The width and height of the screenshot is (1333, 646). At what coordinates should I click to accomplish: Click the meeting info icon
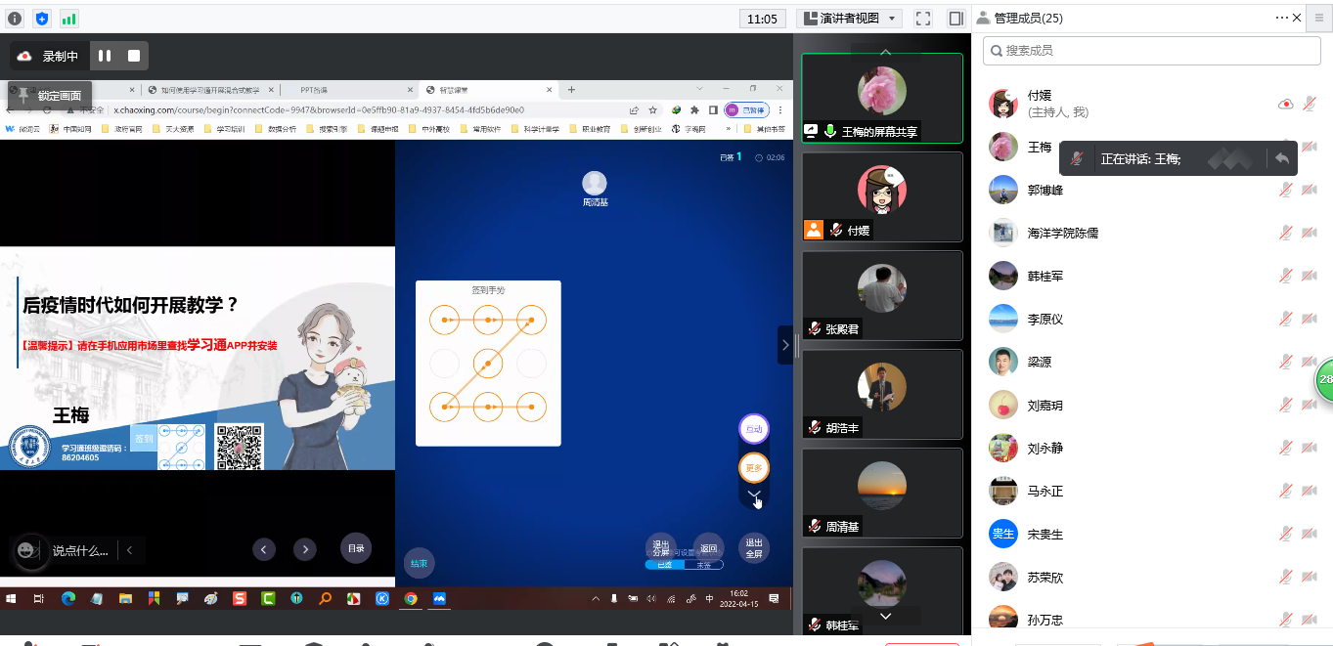coord(15,19)
